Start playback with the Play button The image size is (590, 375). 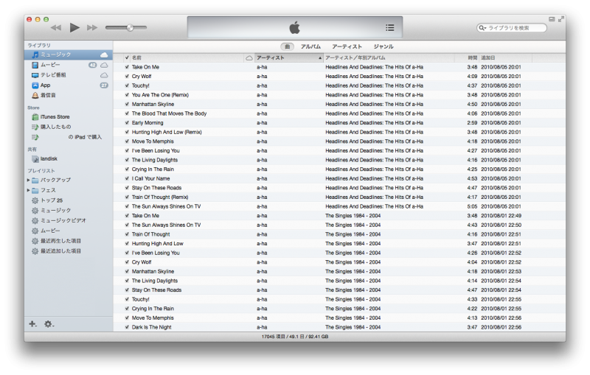[74, 27]
